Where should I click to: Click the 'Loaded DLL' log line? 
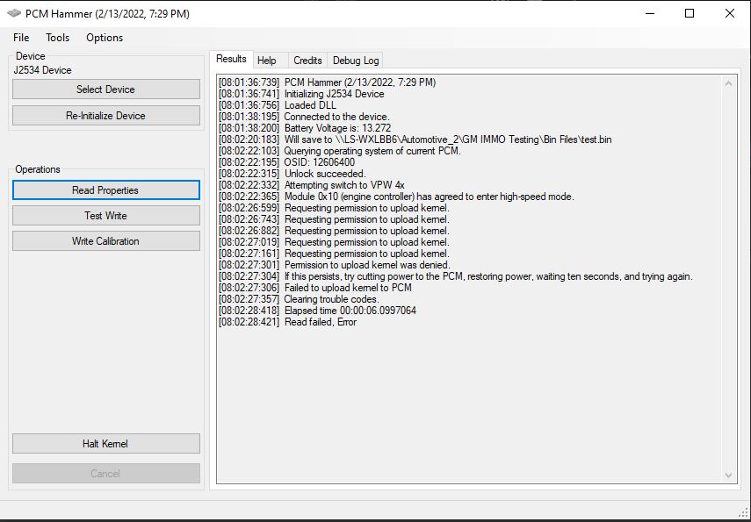[278, 105]
